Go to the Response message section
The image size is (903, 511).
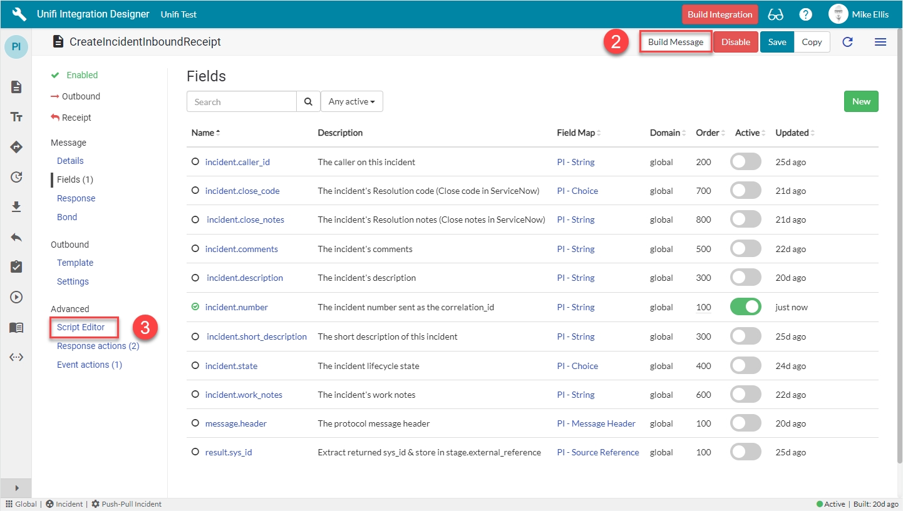(x=76, y=198)
